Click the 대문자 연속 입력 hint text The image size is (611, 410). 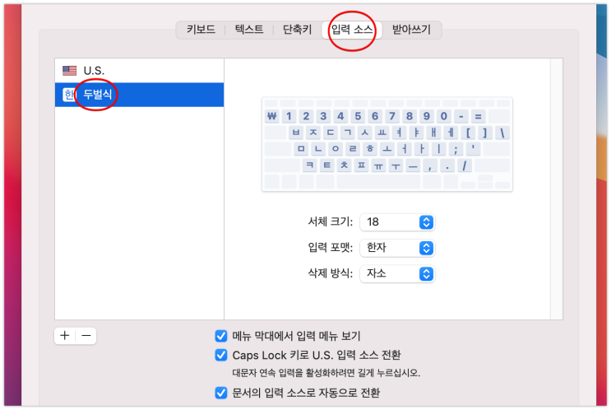coord(326,373)
